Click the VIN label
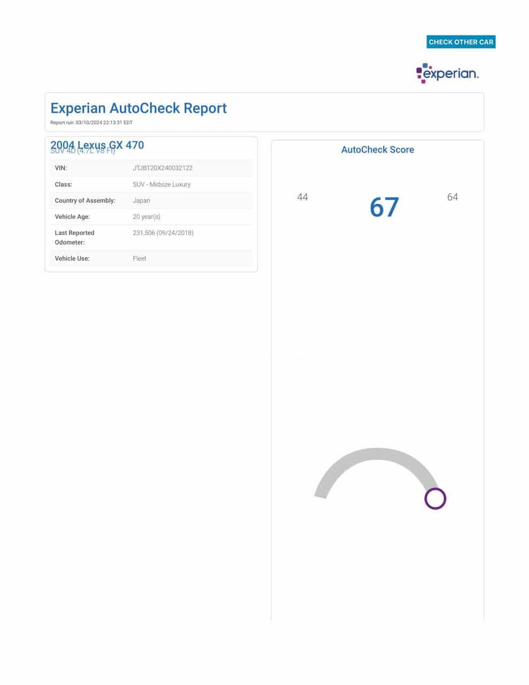The height and width of the screenshot is (685, 529). 61,168
